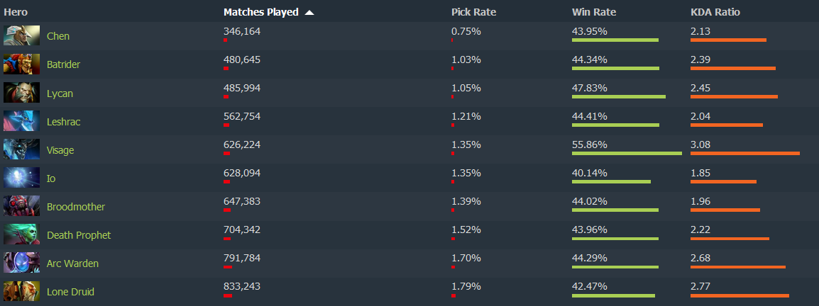Viewport: 819px width, 306px height.
Task: Click the Lone Druid portrait icon
Action: point(21,291)
